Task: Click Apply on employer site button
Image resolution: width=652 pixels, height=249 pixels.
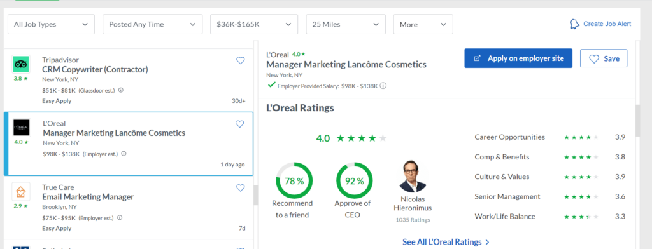Action: pyautogui.click(x=518, y=58)
